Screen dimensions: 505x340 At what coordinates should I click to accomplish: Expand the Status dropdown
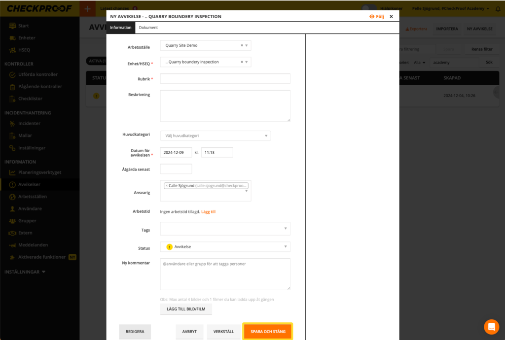[225, 247]
